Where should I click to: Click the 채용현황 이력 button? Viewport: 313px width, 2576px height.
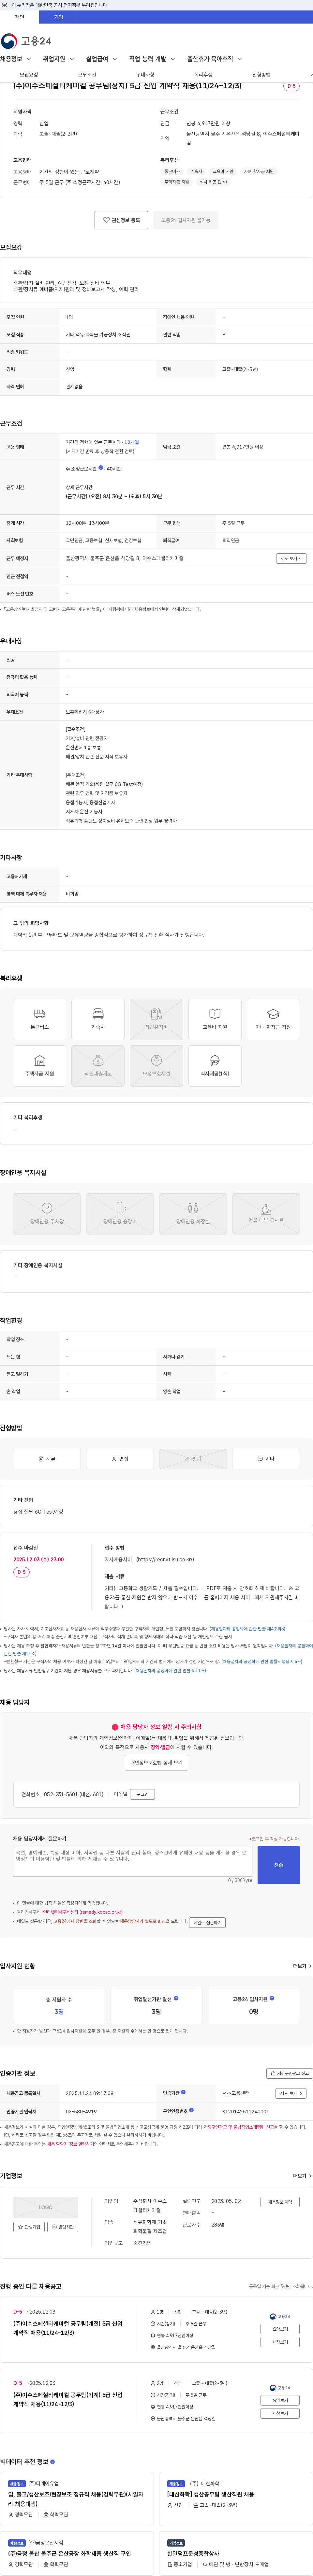[x=280, y=2202]
